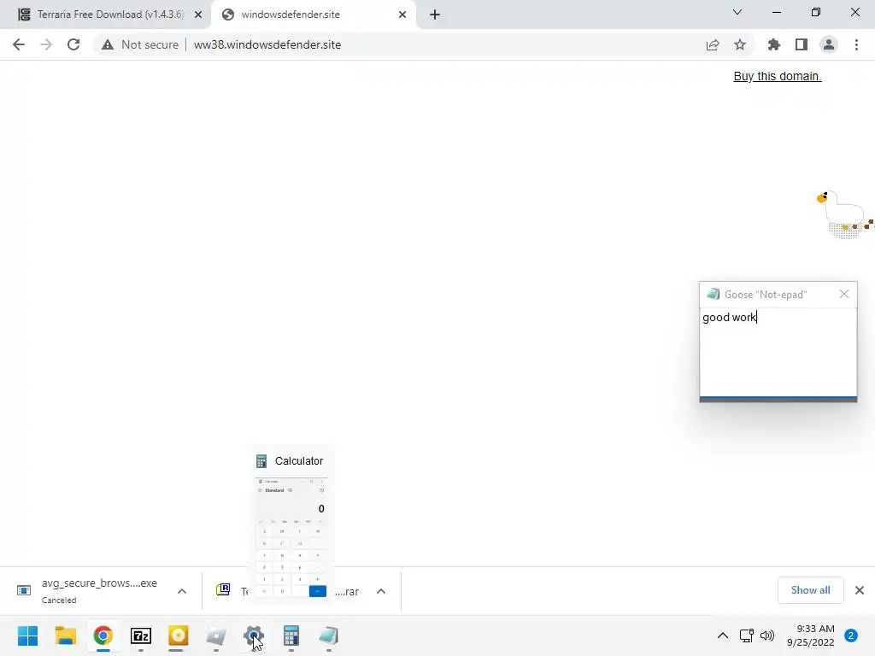
Task: Switch to the Terraria Free Download tab
Action: tap(106, 15)
